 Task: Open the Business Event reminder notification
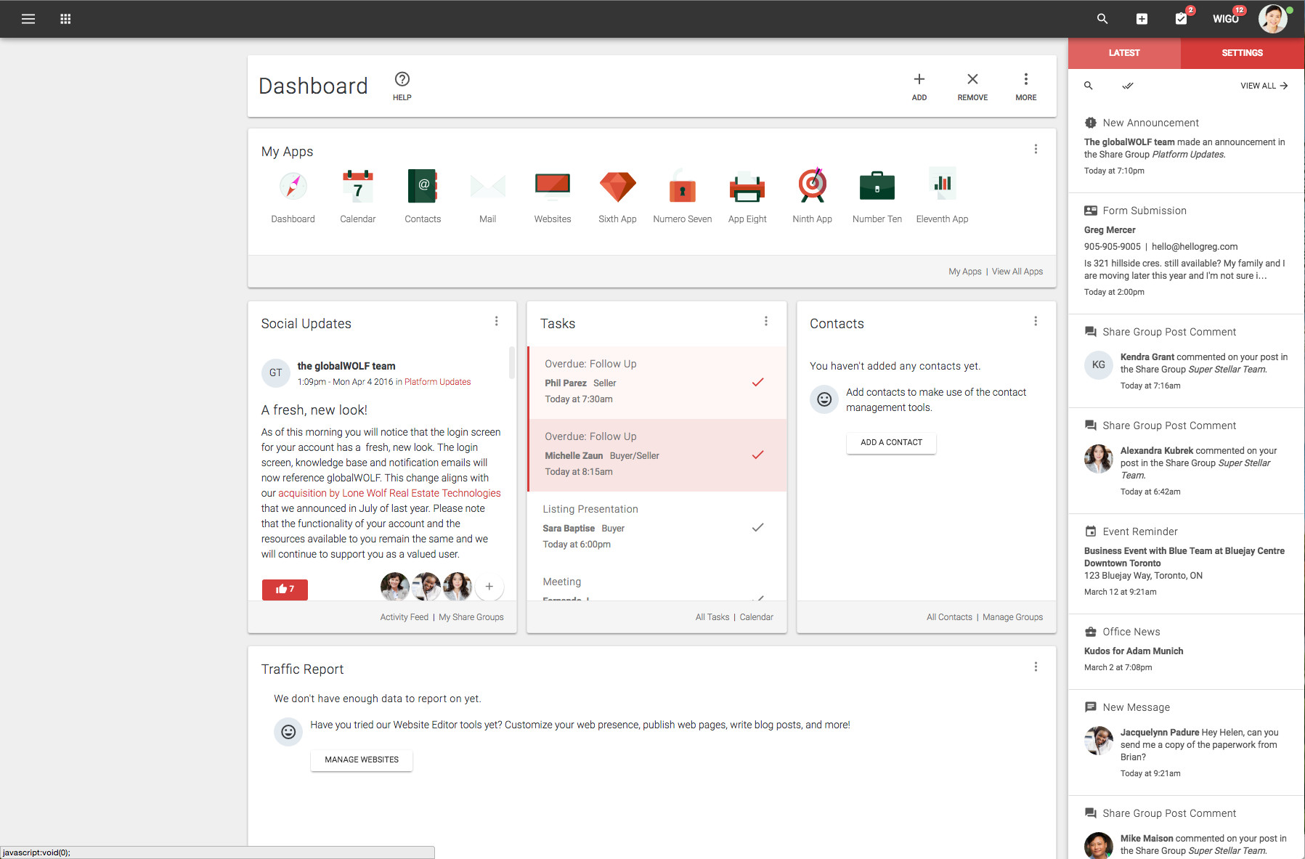(1187, 564)
